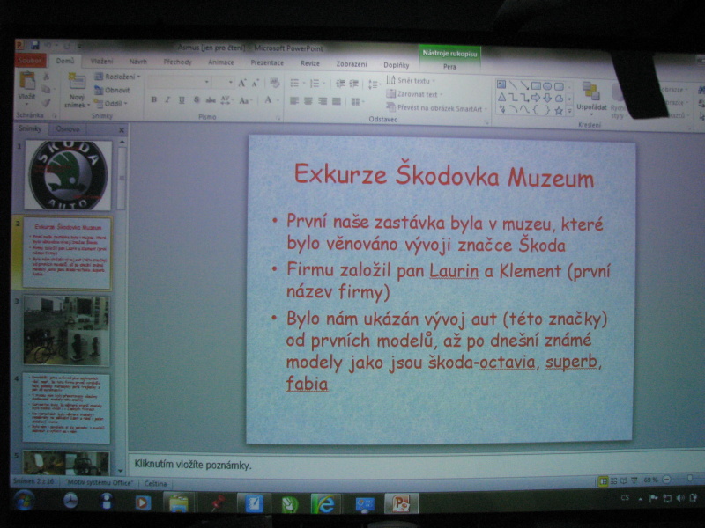Toggle italic formatting
This screenshot has width=705, height=528.
click(x=167, y=99)
